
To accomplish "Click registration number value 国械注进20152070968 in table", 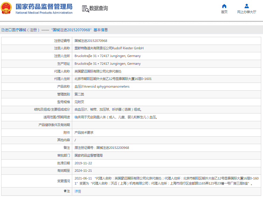I will [91, 41].
